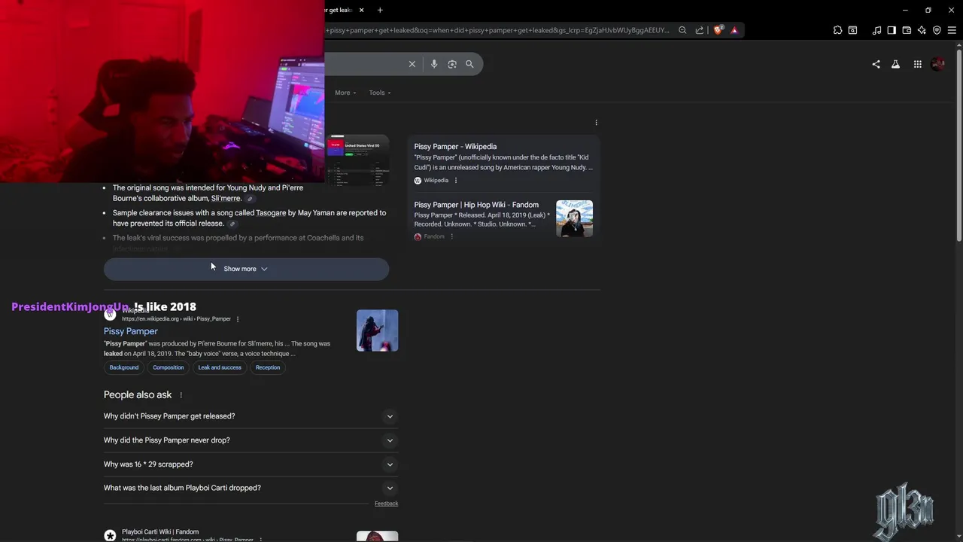Screen dimensions: 963x542
Task: Expand 'What was the last album Playboi Carti dropped?'
Action: point(251,488)
